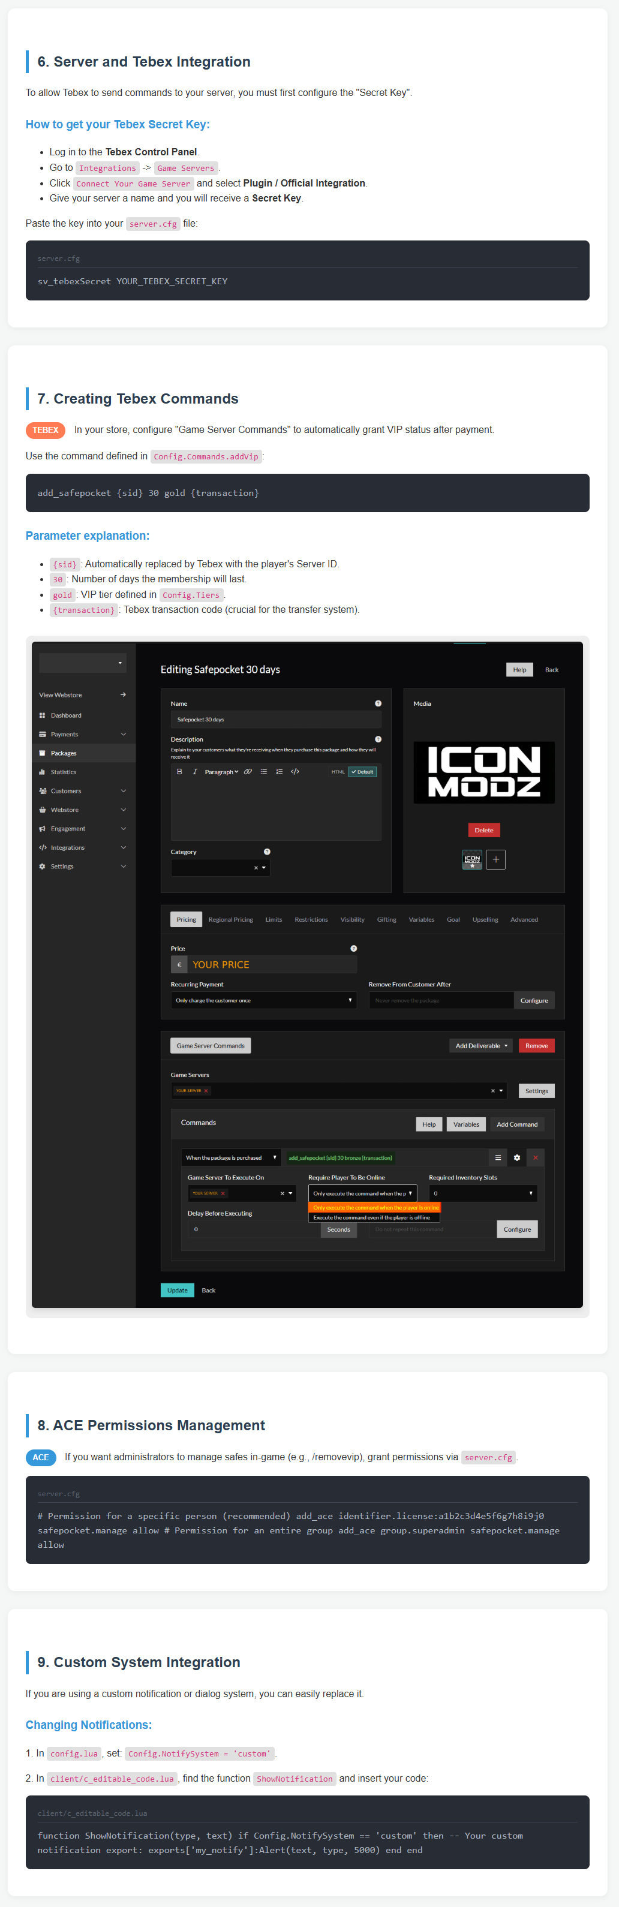The height and width of the screenshot is (1907, 619).
Task: Apply bold formatting in the description editor
Action: coord(179,771)
